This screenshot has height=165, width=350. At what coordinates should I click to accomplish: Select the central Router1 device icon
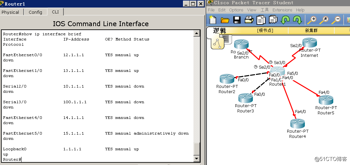[x=277, y=72]
